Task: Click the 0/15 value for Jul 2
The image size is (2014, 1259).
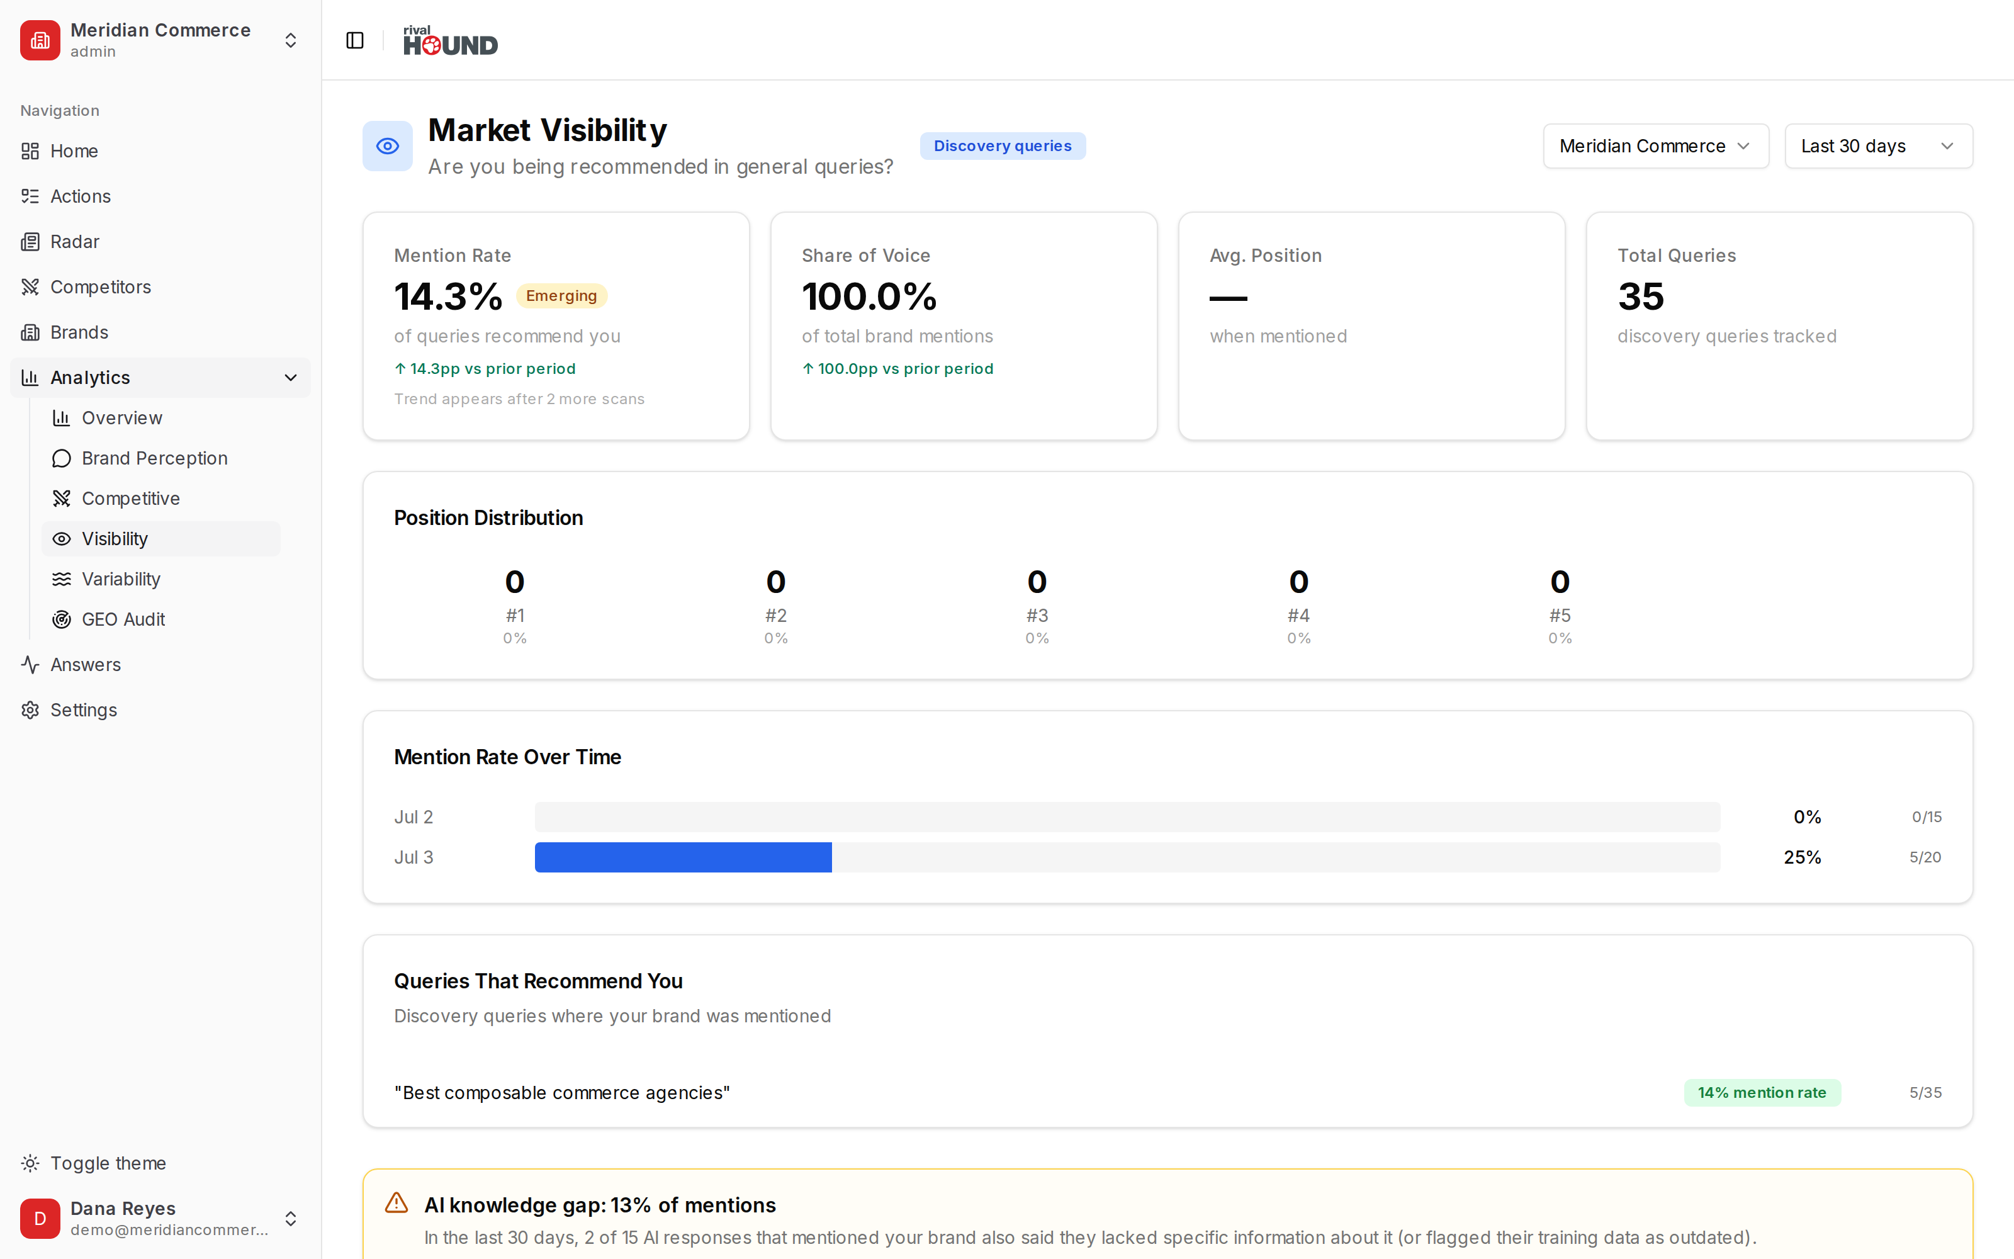Action: pos(1927,817)
